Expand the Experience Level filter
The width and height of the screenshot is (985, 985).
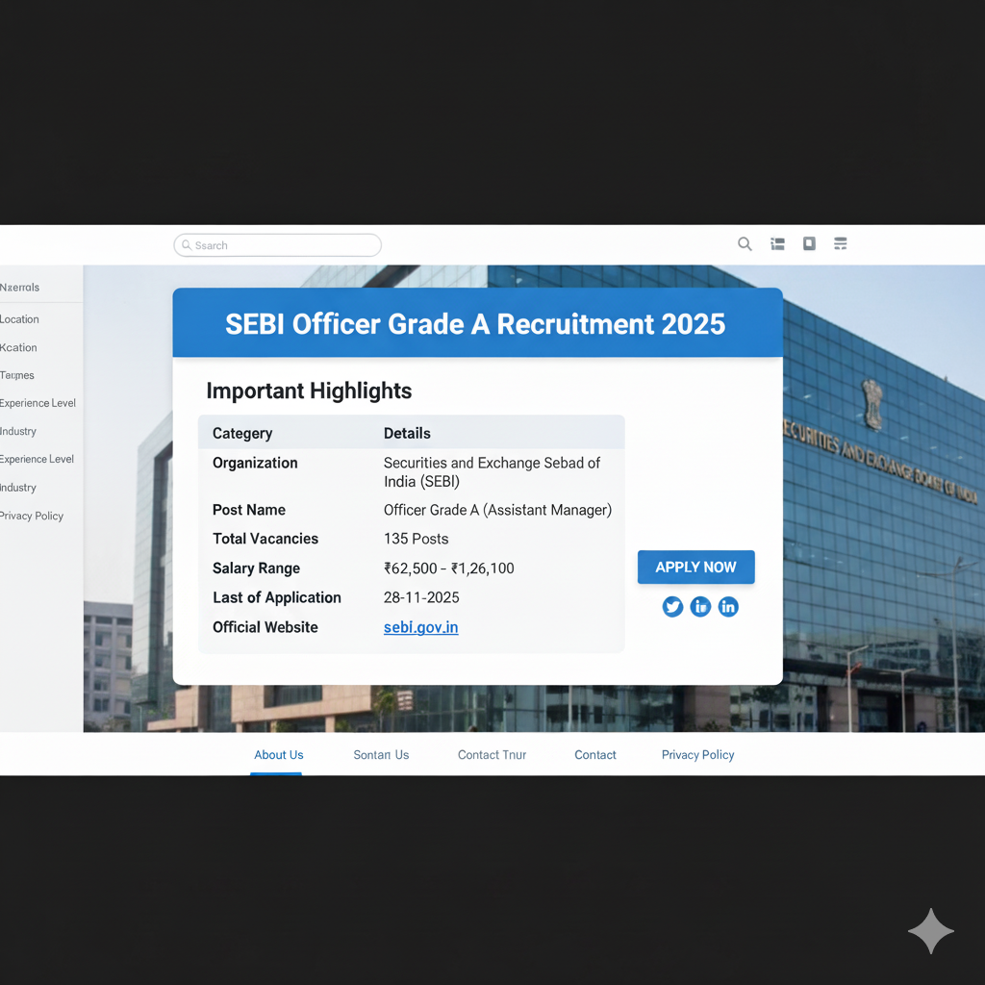38,403
